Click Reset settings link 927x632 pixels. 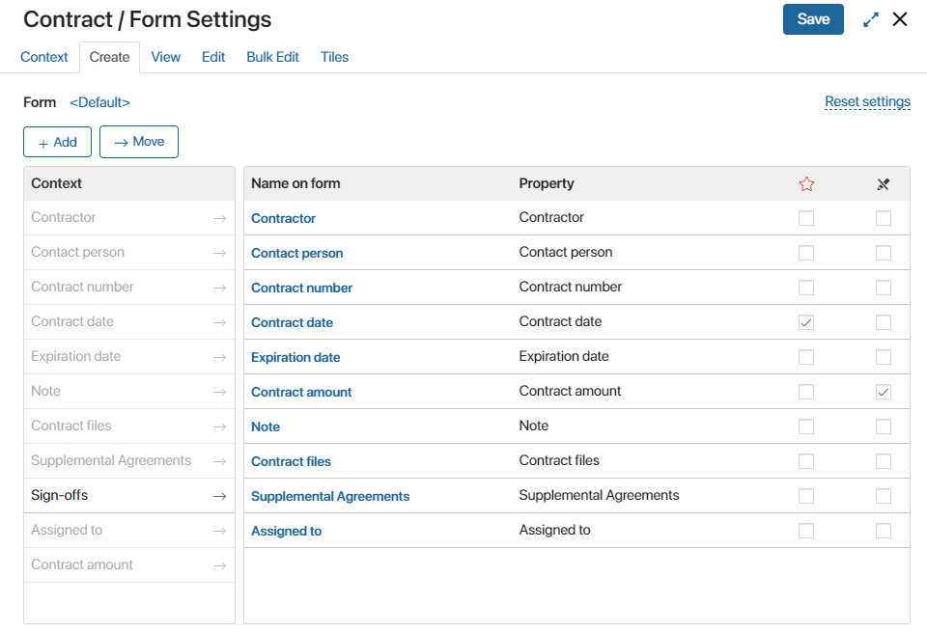point(867,101)
